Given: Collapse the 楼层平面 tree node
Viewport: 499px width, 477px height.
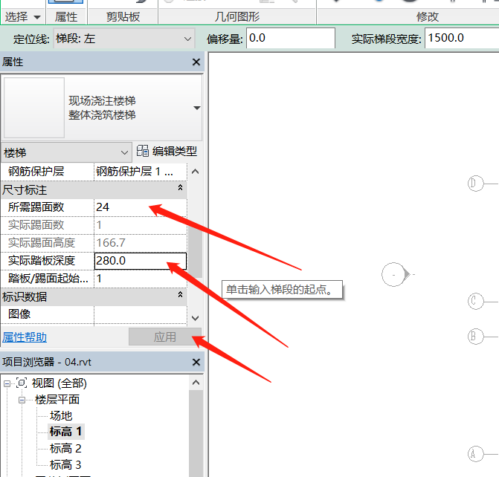Looking at the screenshot, I should (22, 400).
